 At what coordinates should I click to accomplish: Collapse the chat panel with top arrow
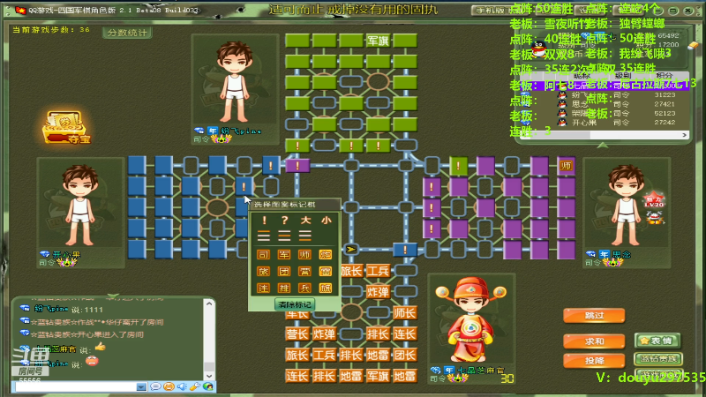point(113,296)
